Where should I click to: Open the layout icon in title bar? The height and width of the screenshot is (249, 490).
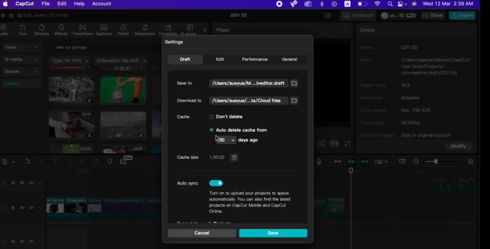328,15
